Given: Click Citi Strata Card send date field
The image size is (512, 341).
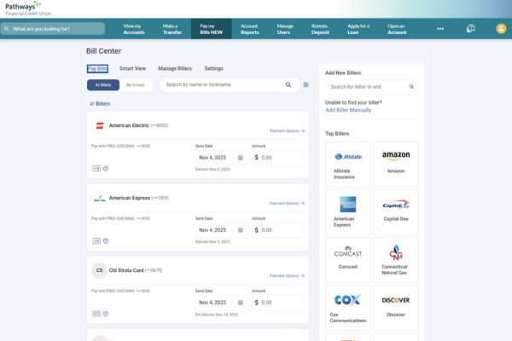Looking at the screenshot, I should (x=221, y=303).
